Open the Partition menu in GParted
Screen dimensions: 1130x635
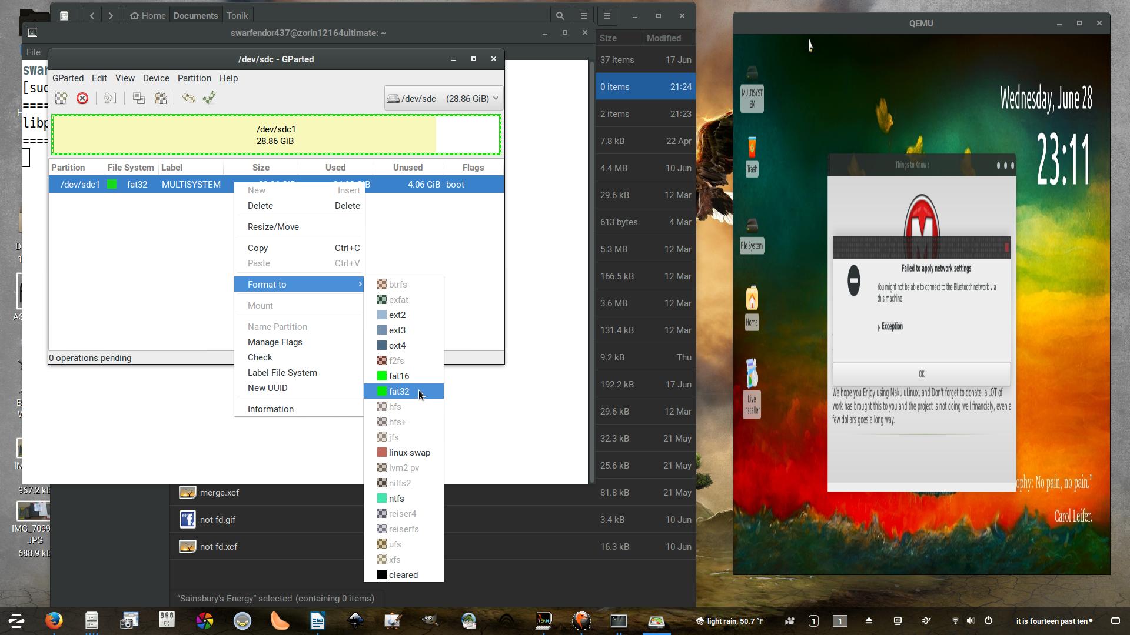194,78
